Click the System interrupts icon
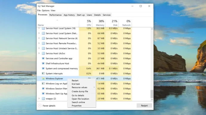The height and width of the screenshot is (115, 206). (x=43, y=73)
